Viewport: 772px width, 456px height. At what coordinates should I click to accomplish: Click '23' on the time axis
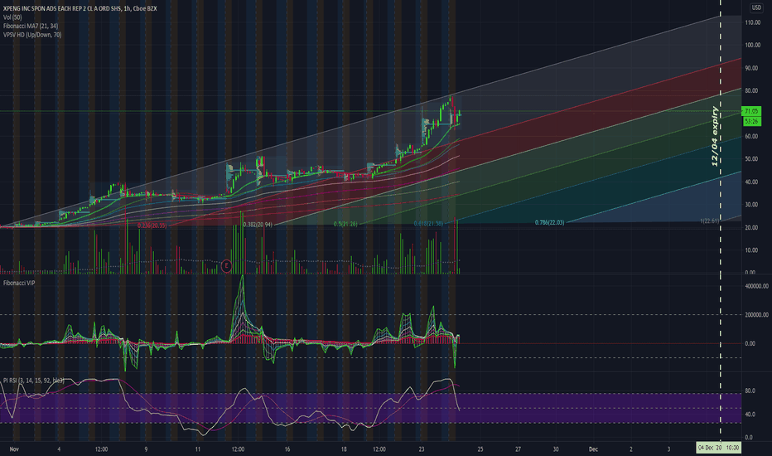(x=422, y=449)
